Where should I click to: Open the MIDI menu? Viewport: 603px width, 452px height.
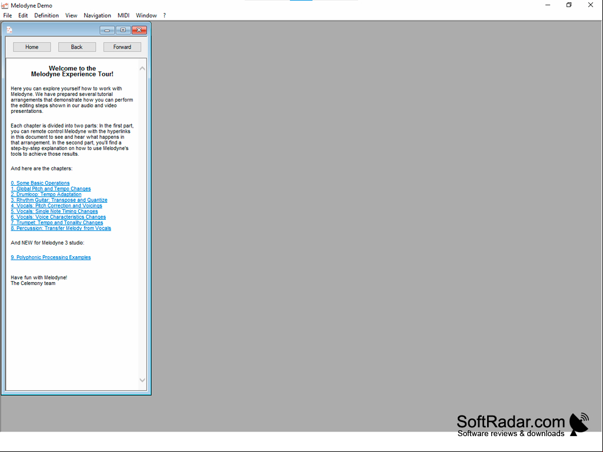tap(124, 15)
